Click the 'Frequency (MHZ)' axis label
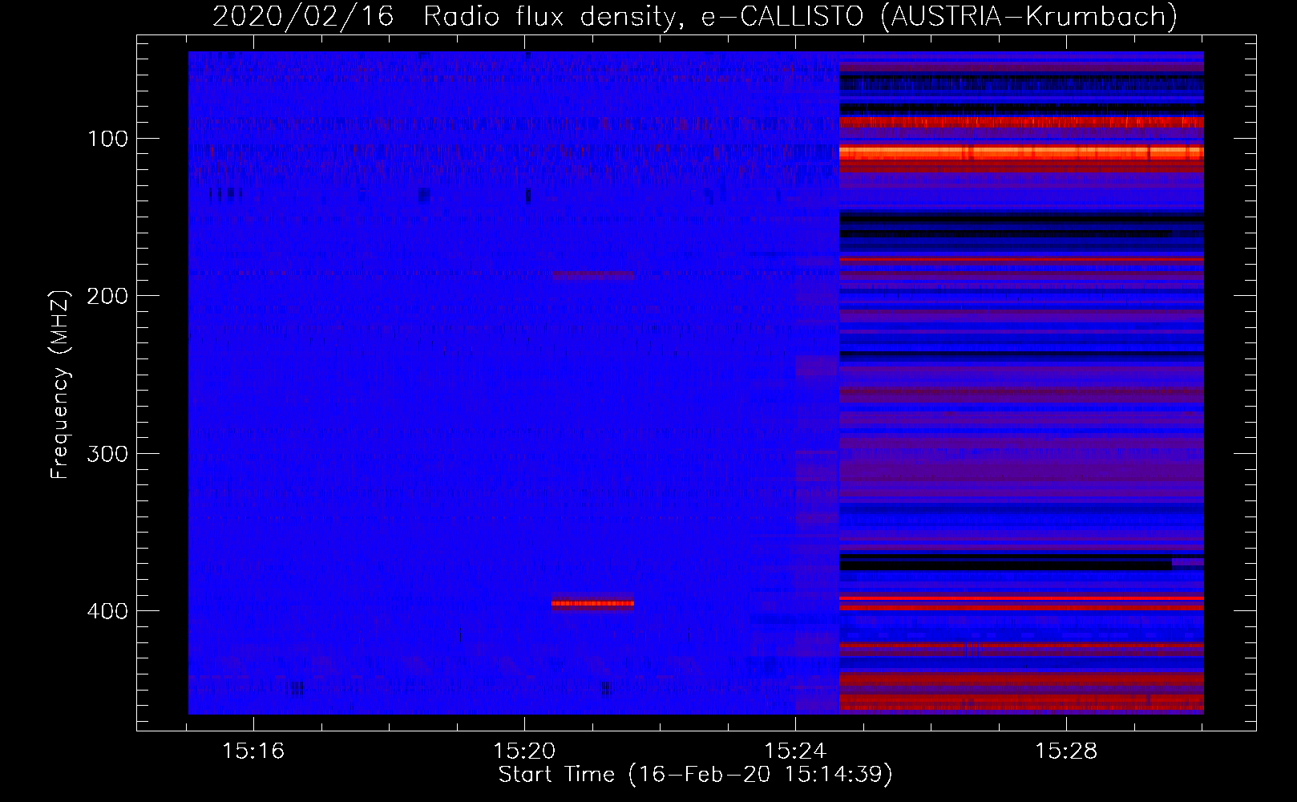 click(60, 384)
